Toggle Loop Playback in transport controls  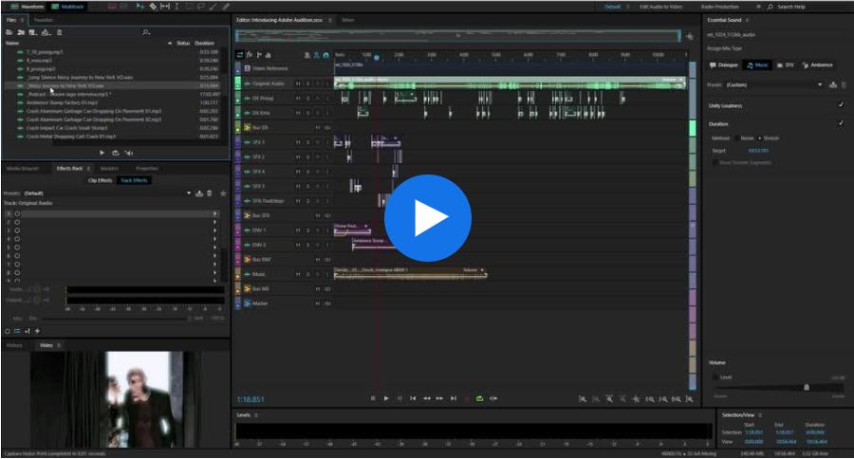(480, 398)
